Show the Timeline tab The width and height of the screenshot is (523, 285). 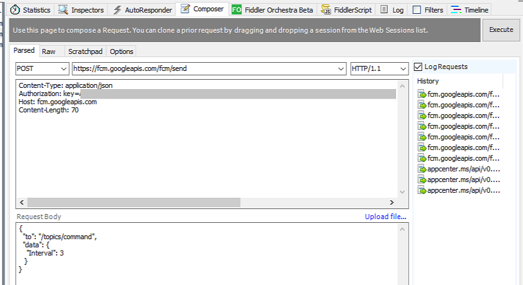470,9
